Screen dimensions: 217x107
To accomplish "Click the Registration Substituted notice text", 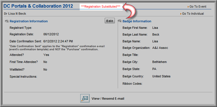I will click(x=101, y=6).
